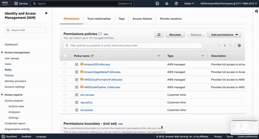The image size is (259, 139).
Task: Select all policies with header checkbox
Action: pyautogui.click(x=65, y=56)
